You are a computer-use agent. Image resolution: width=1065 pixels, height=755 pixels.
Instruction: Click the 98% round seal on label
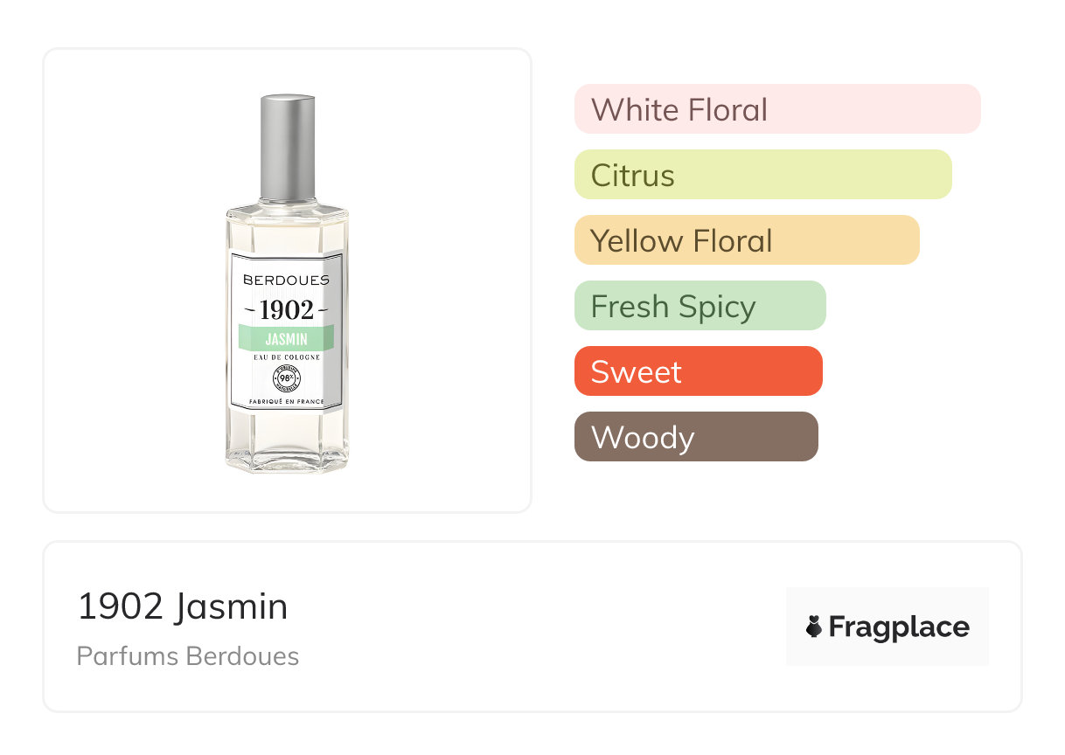[x=287, y=377]
